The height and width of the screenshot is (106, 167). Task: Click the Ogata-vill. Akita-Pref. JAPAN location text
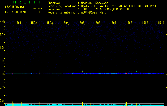[118, 6]
